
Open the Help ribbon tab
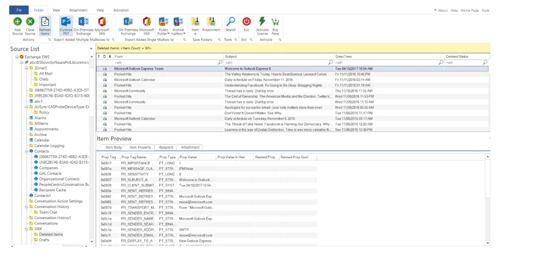(x=101, y=10)
